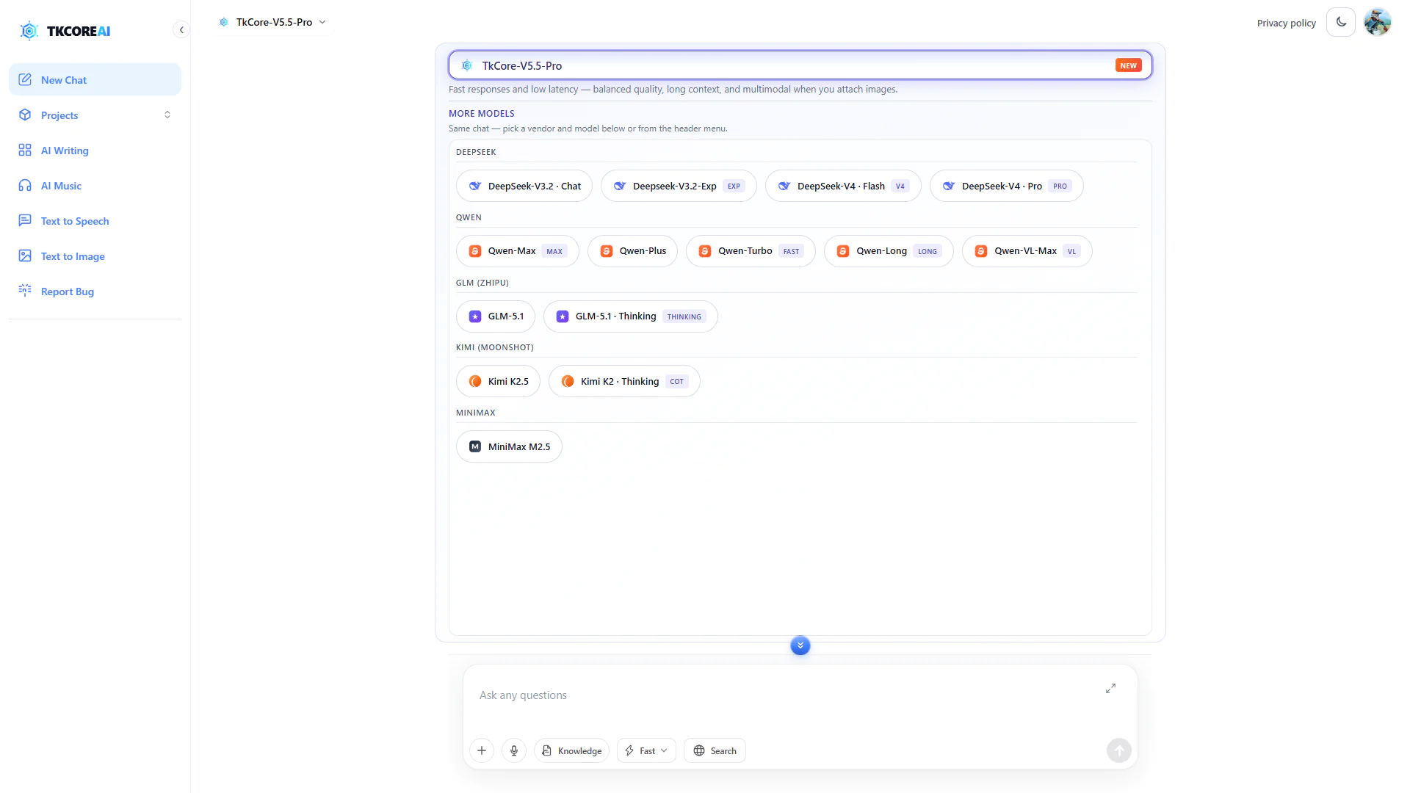Open Report Bug

[x=95, y=292]
